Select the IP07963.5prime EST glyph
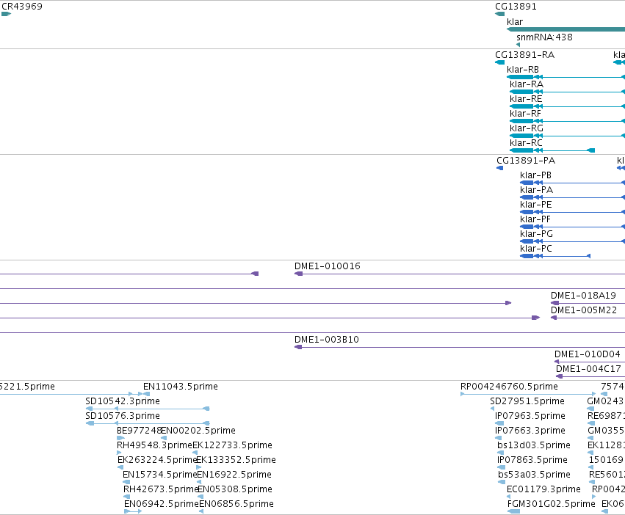 499,424
